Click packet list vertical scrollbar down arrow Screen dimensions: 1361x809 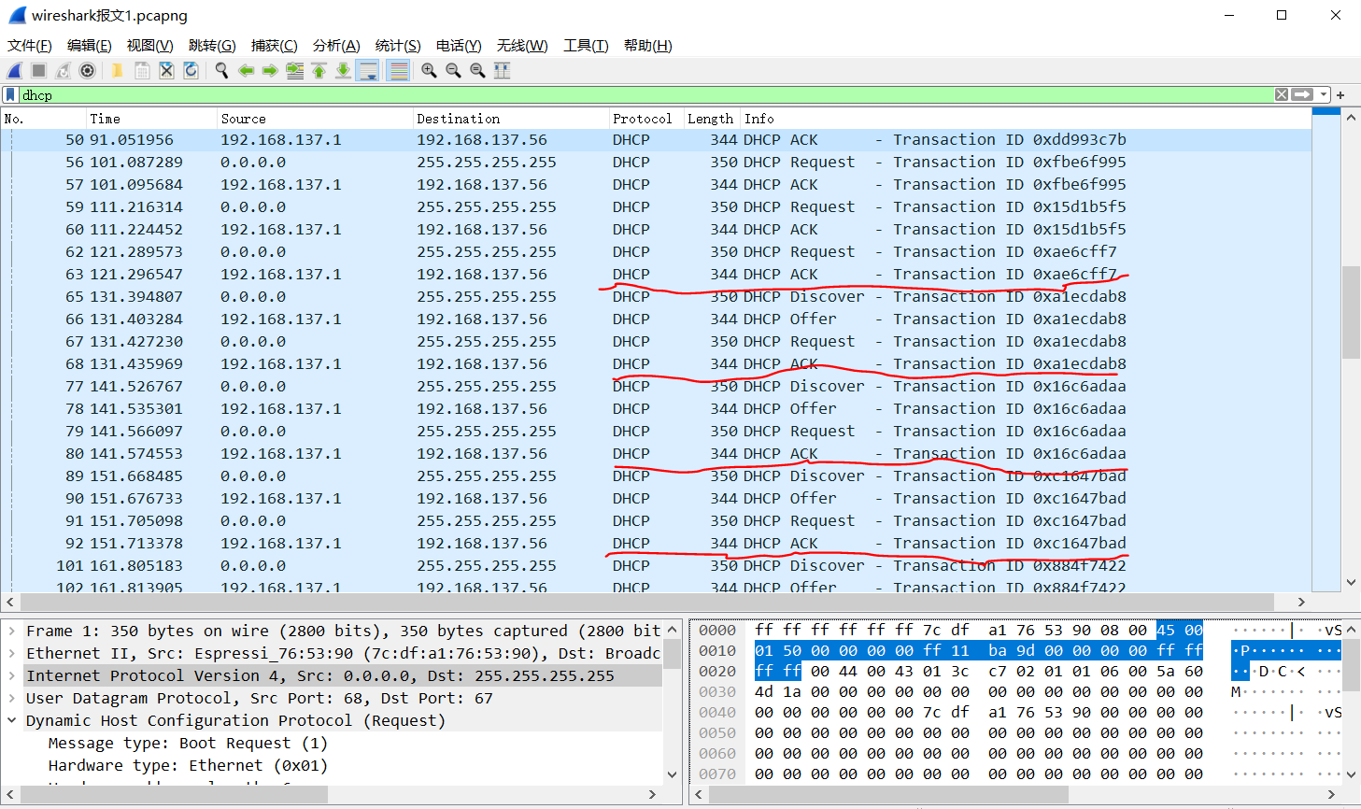(1351, 582)
